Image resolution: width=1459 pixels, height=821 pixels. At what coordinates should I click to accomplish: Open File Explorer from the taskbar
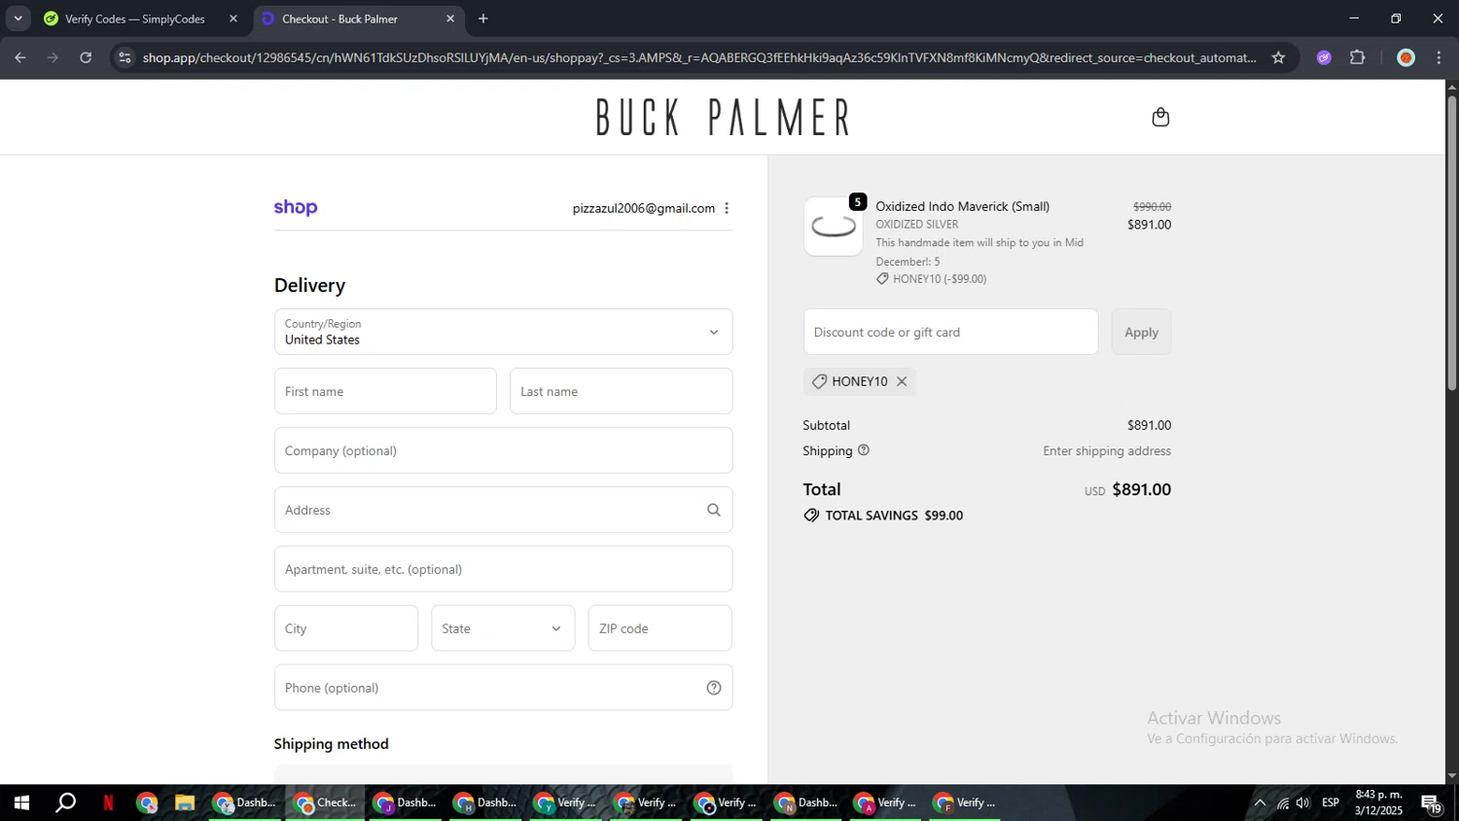pyautogui.click(x=185, y=803)
